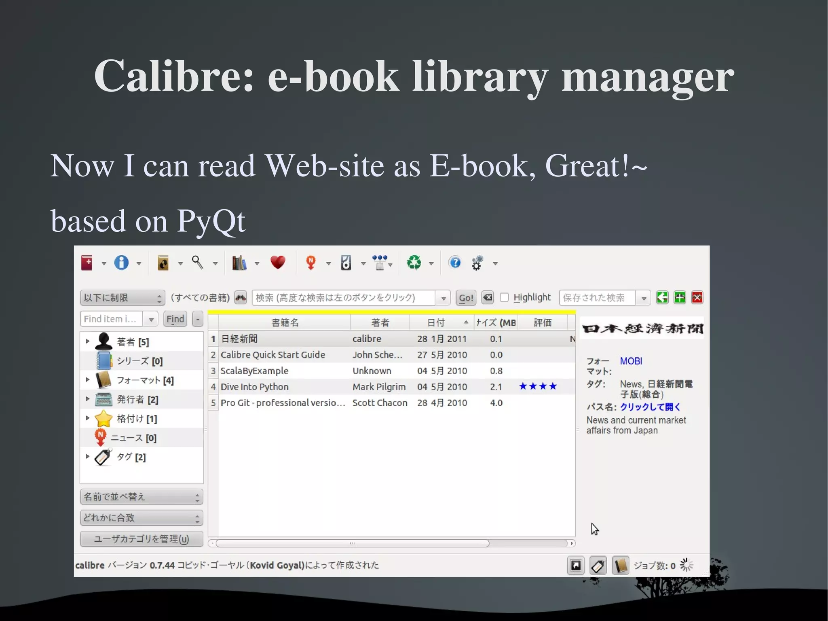The width and height of the screenshot is (828, 621).
Task: Sort by the 書籍名 column header
Action: pos(285,323)
